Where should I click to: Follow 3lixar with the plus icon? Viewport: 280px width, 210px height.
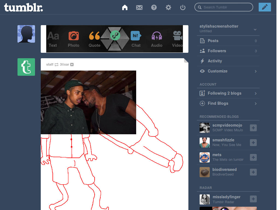pos(72,65)
